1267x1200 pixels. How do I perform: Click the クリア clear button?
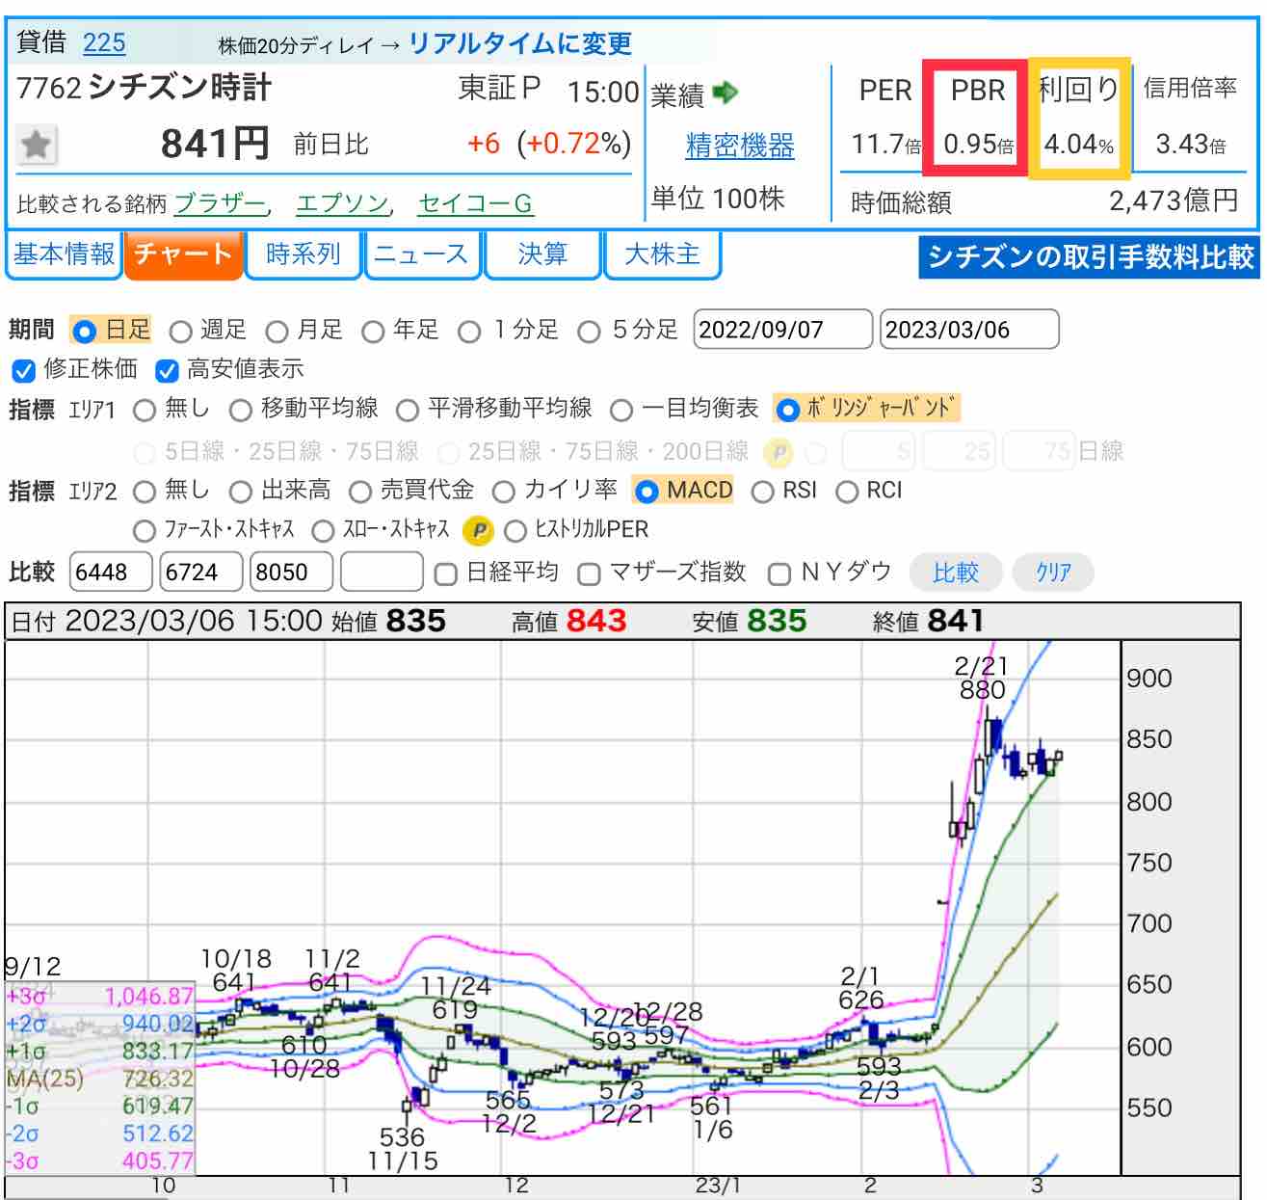[1053, 573]
